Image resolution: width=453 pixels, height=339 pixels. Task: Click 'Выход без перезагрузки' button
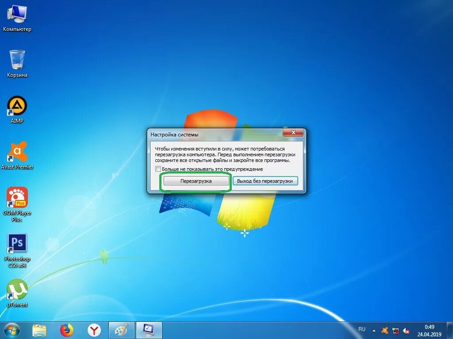coord(265,181)
